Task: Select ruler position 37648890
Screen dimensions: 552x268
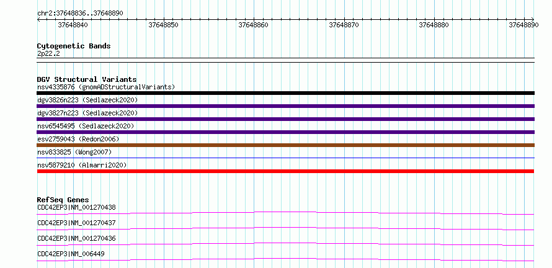Action: coord(523,25)
